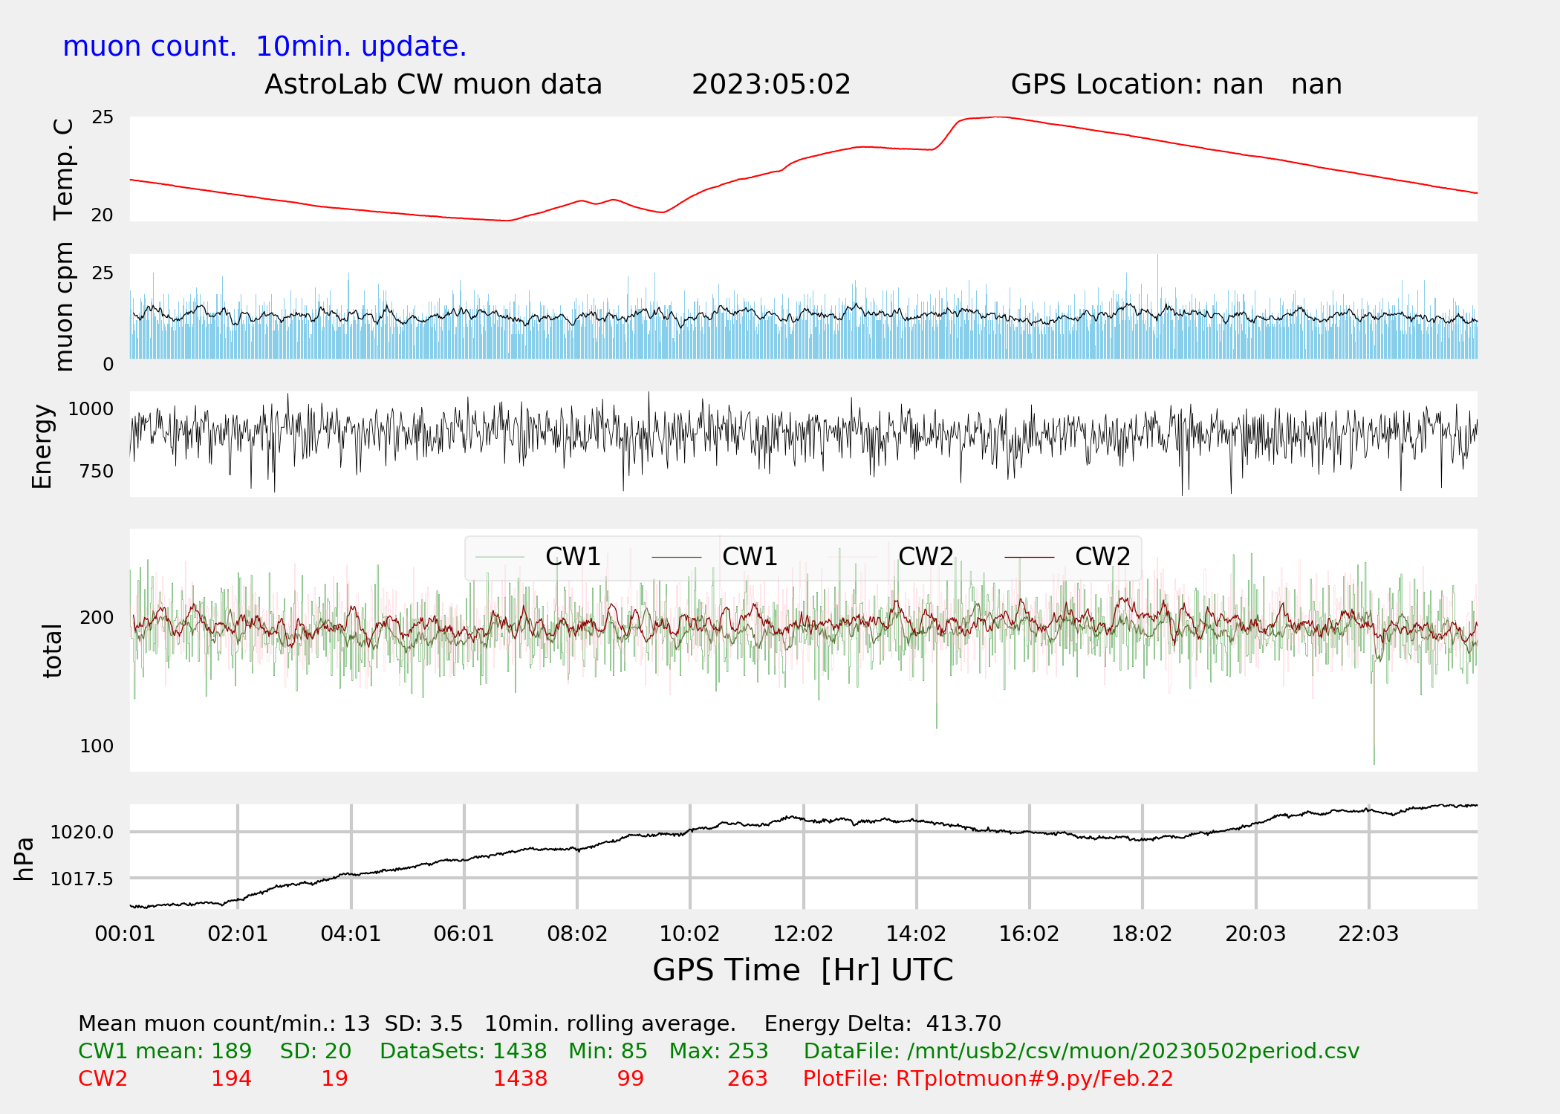Click the 'Energy' axis label

(x=42, y=446)
